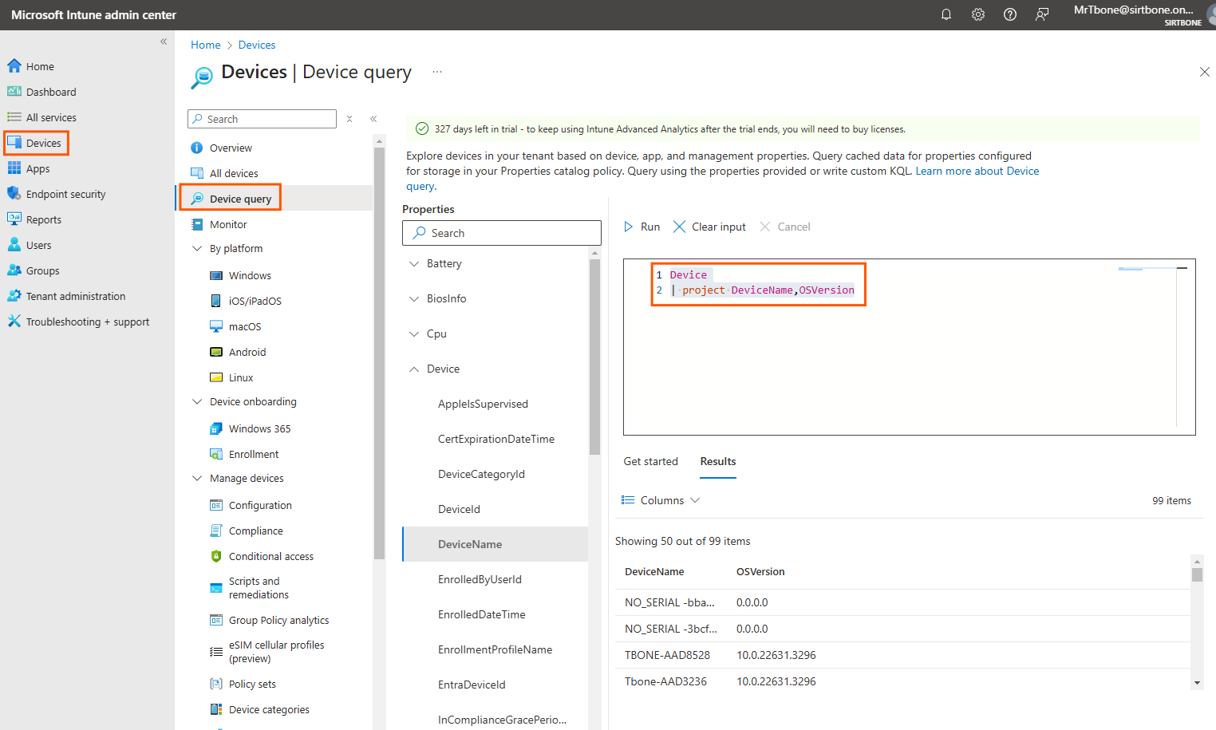This screenshot has width=1216, height=730.
Task: Select Endpoint security from the sidebar
Action: (65, 193)
